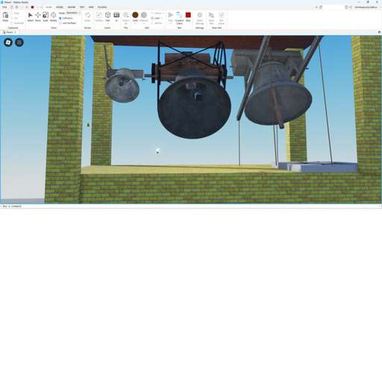
Task: Open the FILE menu
Action: (x=4, y=7)
